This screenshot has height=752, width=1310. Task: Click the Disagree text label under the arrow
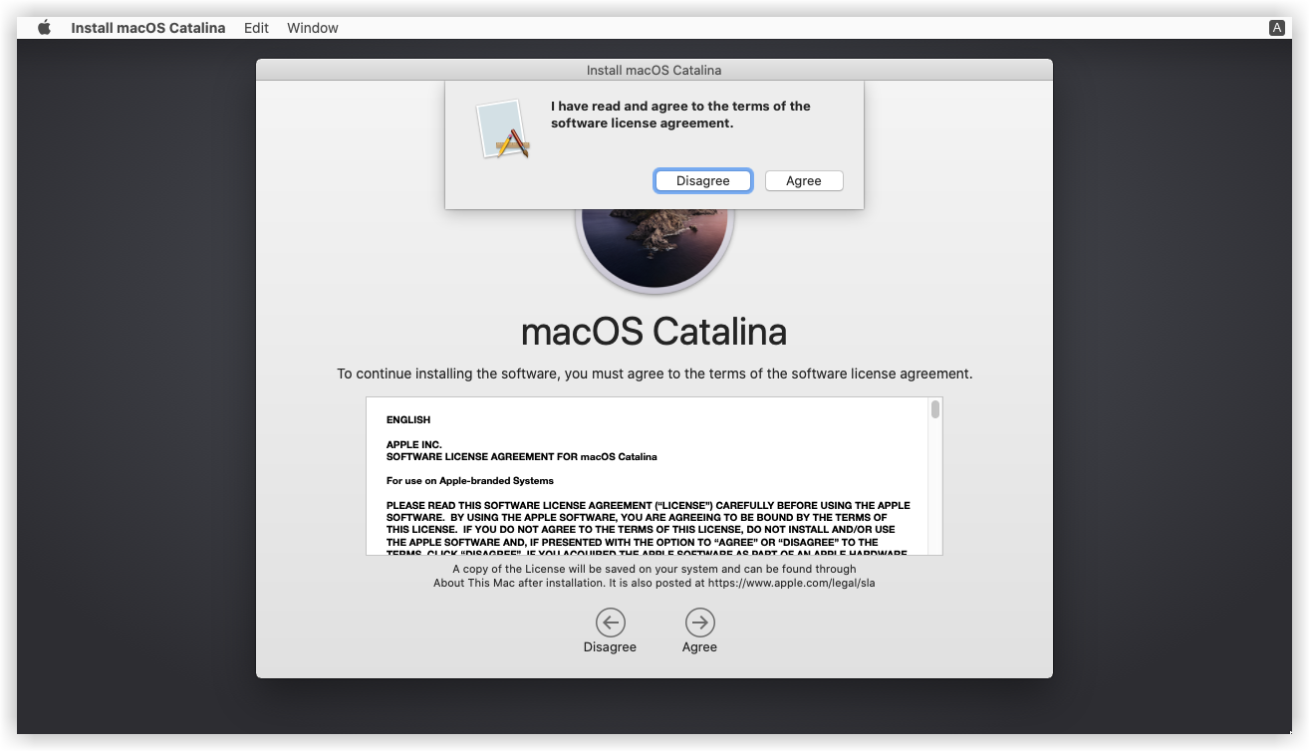[610, 647]
